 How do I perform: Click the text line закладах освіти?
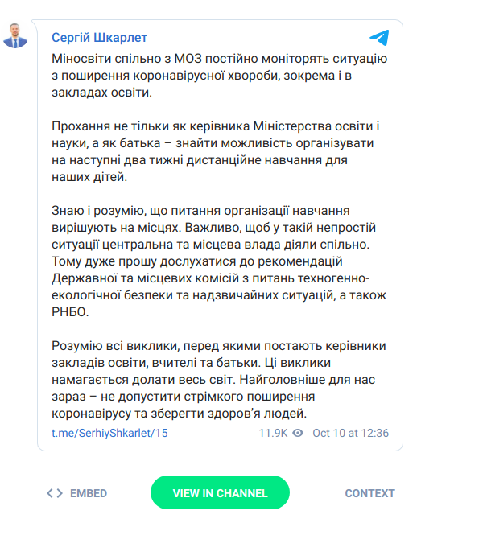(x=101, y=93)
